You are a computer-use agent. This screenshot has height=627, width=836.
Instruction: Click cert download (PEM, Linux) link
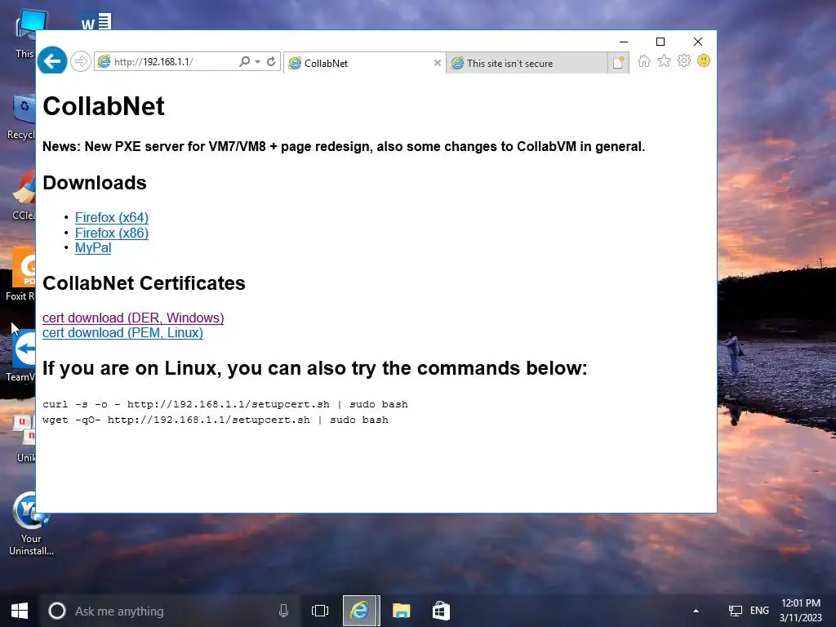click(122, 333)
